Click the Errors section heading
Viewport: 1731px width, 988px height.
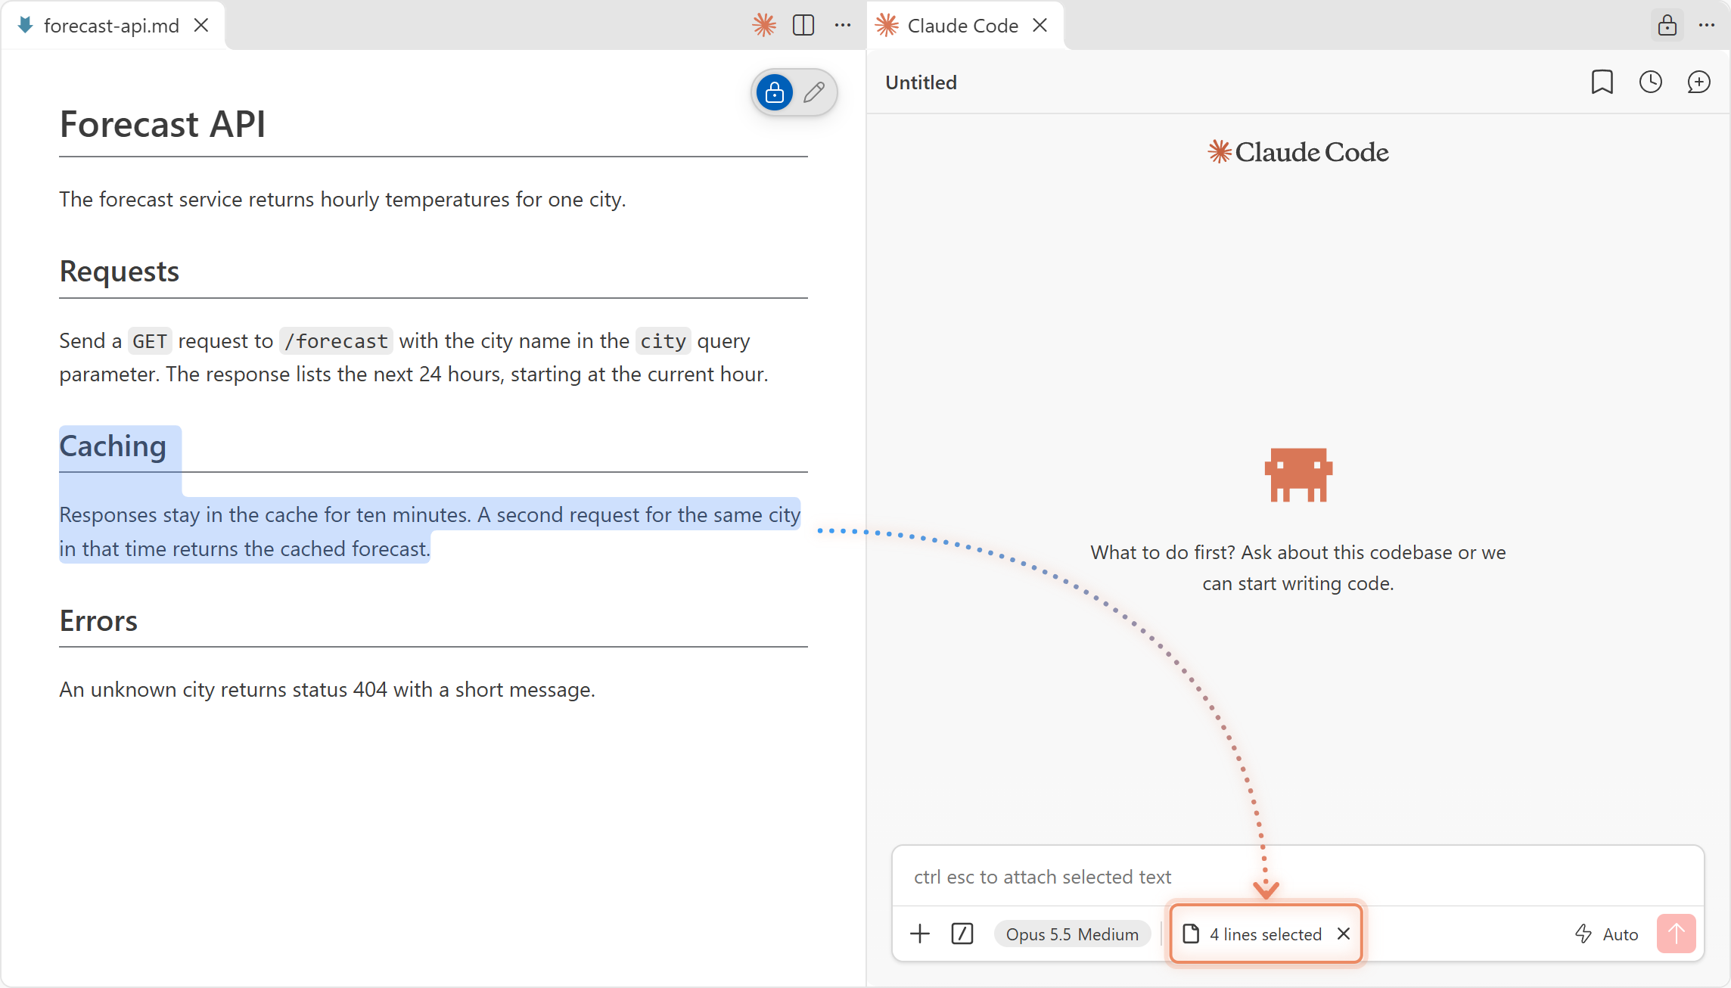(98, 621)
